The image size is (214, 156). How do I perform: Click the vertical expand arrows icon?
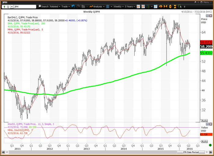170,6
